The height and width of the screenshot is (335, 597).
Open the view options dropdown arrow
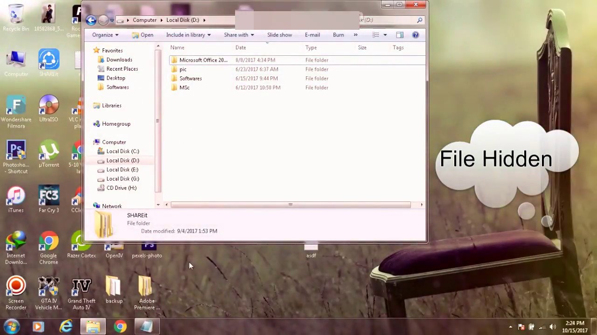click(385, 35)
